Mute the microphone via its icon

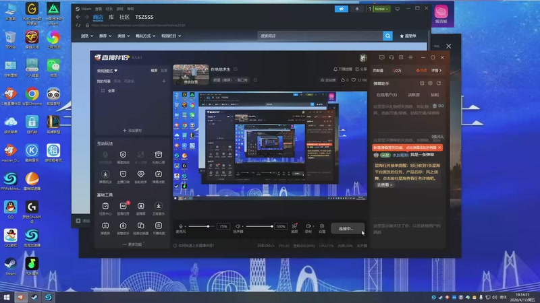click(181, 226)
